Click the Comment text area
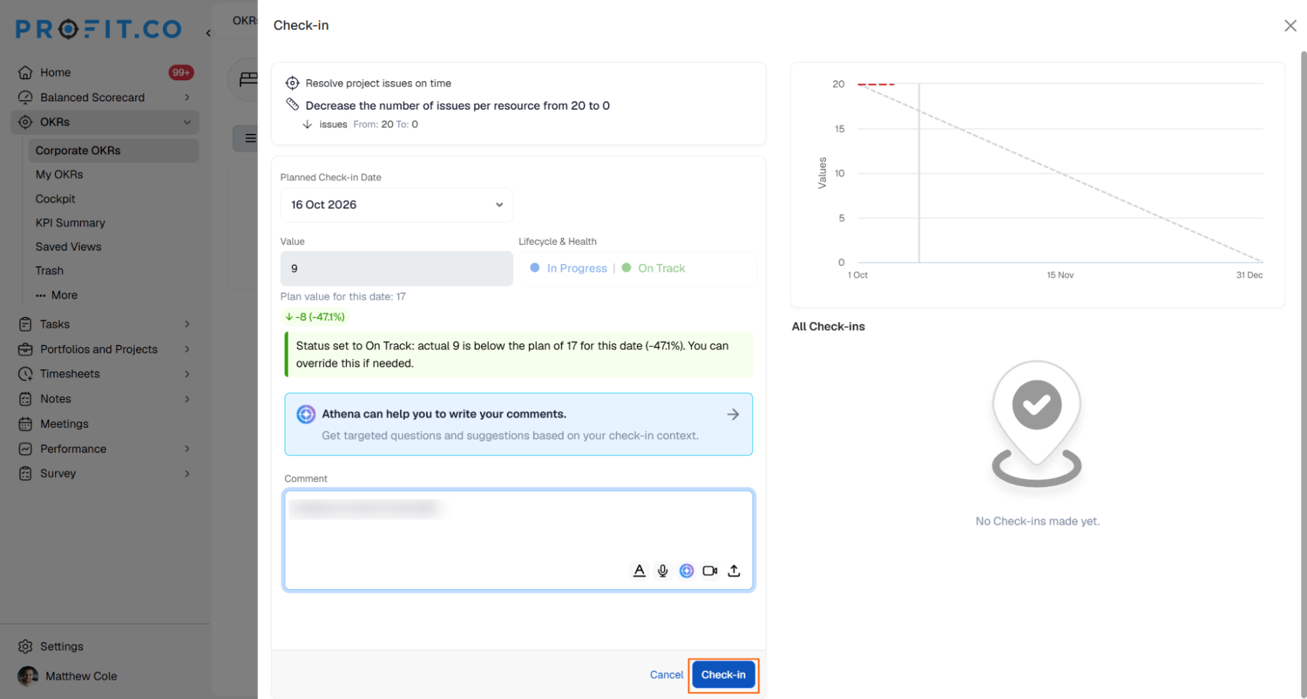This screenshot has height=699, width=1307. tap(518, 540)
